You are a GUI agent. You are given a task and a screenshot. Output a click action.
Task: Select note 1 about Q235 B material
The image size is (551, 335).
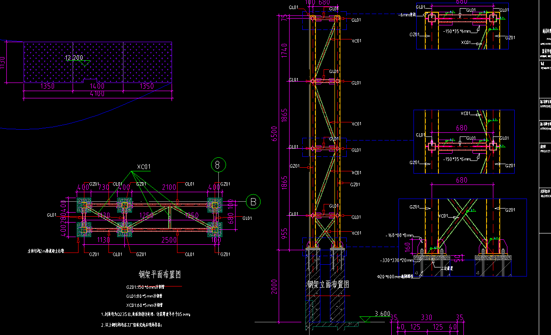tap(145, 314)
